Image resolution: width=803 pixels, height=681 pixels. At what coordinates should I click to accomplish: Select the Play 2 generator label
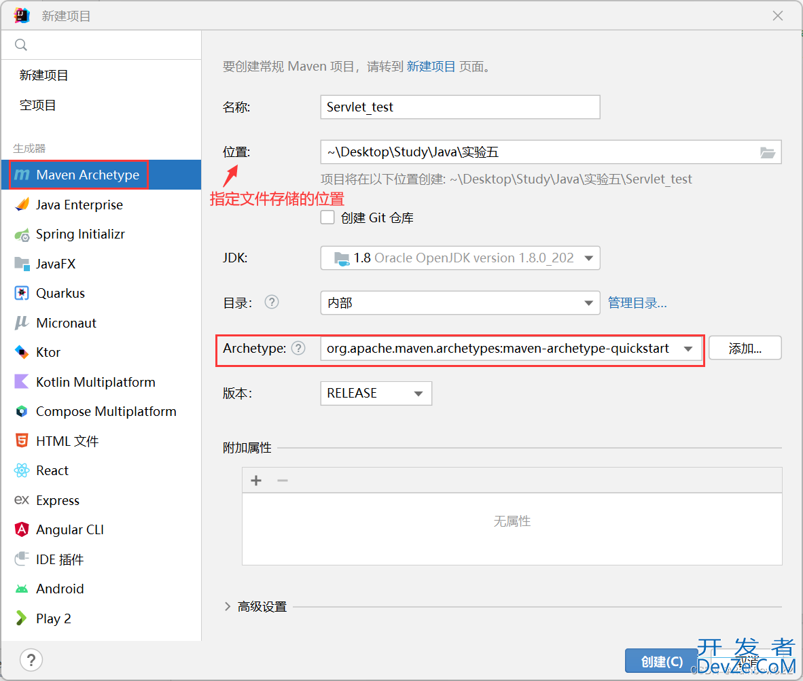pyautogui.click(x=53, y=618)
